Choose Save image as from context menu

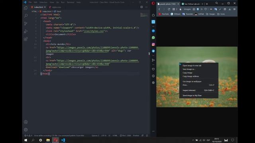198,69
